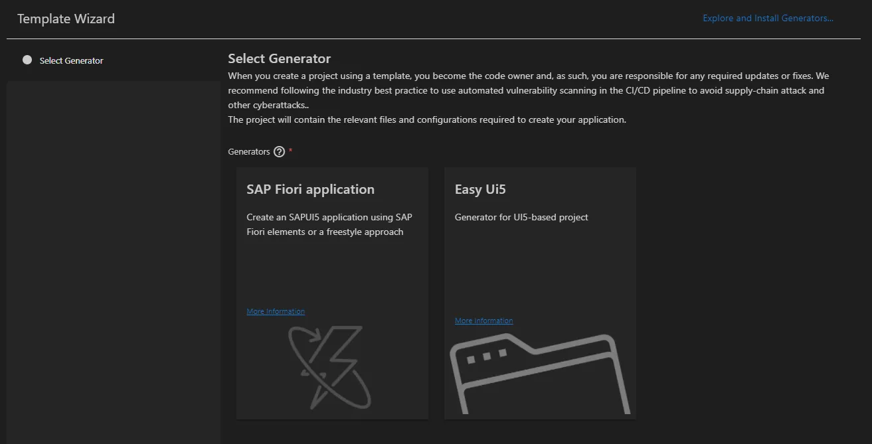Click the relevant files and configurations sentence

click(427, 120)
